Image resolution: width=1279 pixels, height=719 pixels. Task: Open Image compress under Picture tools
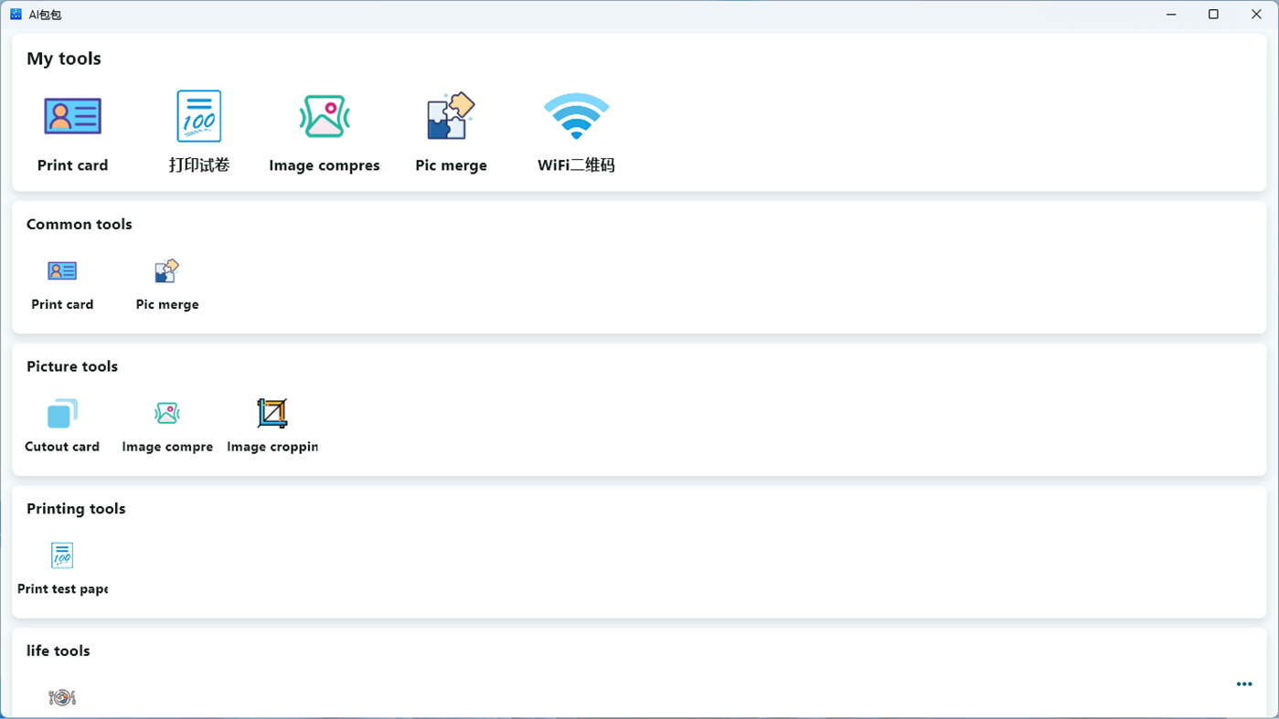point(166,412)
